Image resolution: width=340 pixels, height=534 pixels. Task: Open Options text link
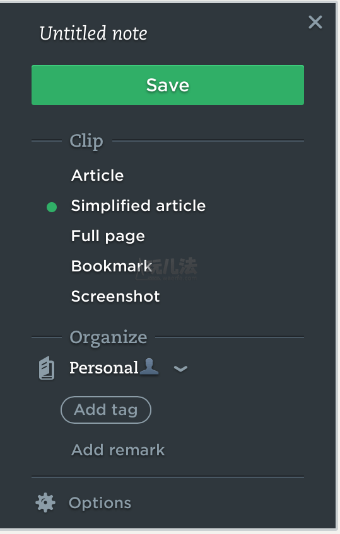click(100, 503)
